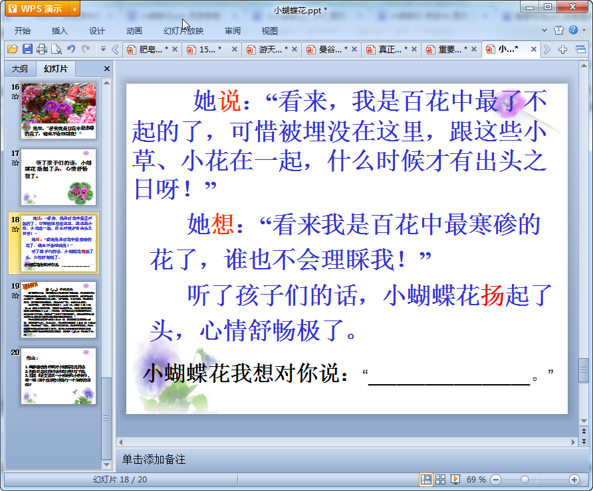The image size is (593, 491).
Task: Switch to Normal view icon in status bar
Action: [x=426, y=479]
